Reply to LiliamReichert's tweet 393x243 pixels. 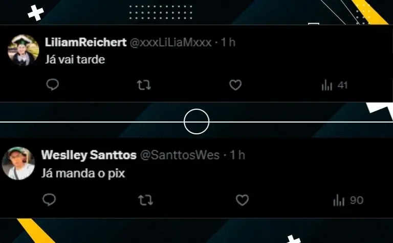pos(53,85)
